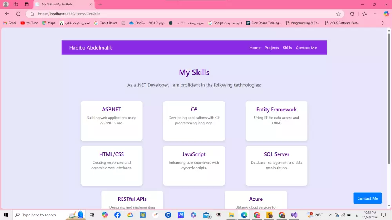Click the address bar URL field
The image size is (392, 220).
click(x=185, y=14)
